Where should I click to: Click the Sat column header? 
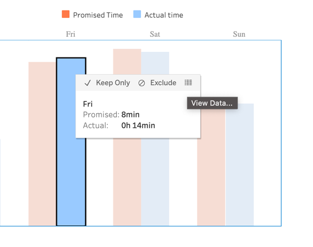155,34
